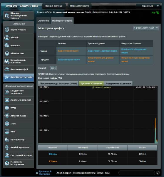Click the Amazon Alexa icon

coord(7,116)
